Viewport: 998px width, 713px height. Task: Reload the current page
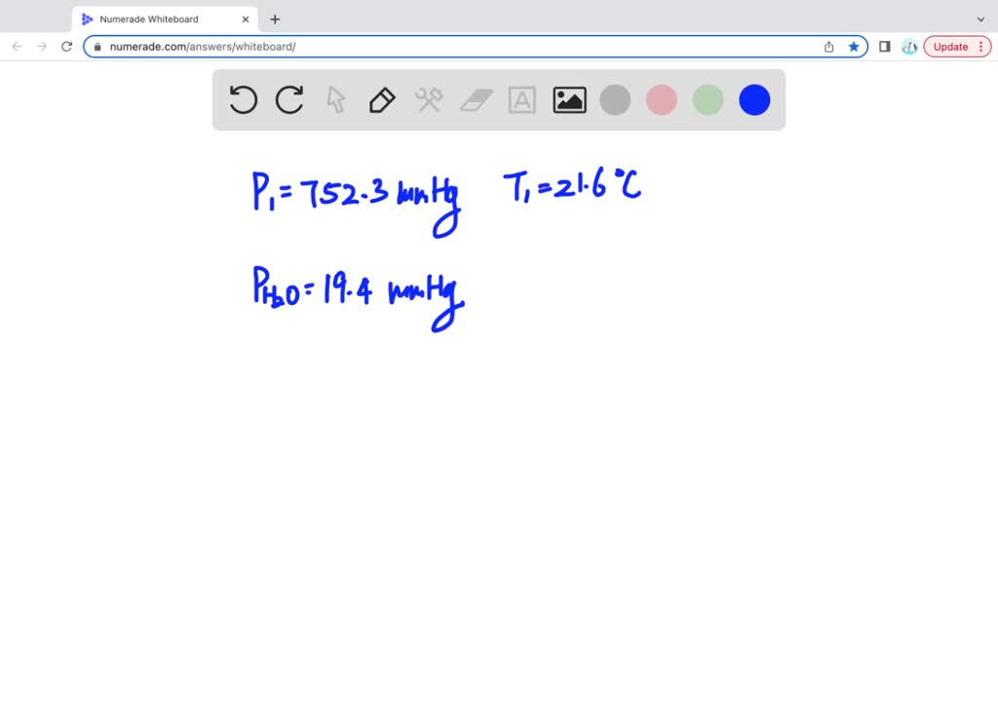click(x=66, y=46)
